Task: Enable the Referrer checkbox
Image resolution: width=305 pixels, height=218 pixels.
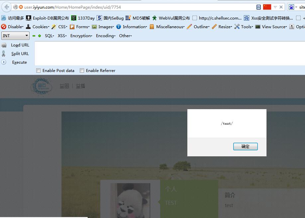Action: (82, 71)
